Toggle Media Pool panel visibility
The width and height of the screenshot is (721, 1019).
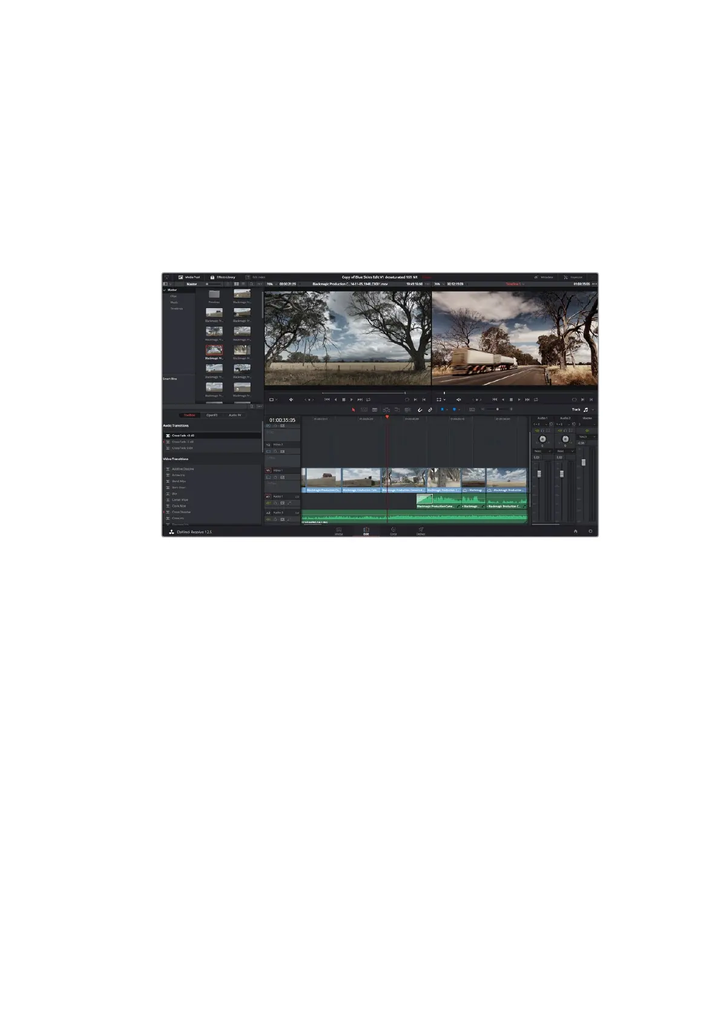click(189, 277)
